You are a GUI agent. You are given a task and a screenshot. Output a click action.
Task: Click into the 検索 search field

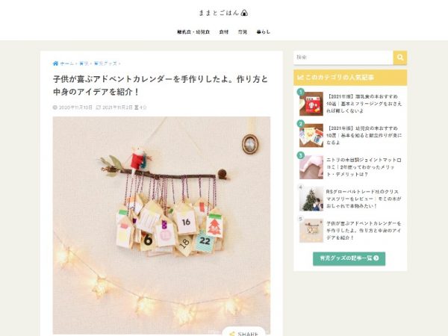pos(343,57)
